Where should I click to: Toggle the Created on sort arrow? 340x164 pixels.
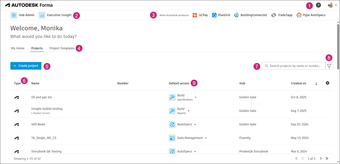pyautogui.click(x=316, y=84)
